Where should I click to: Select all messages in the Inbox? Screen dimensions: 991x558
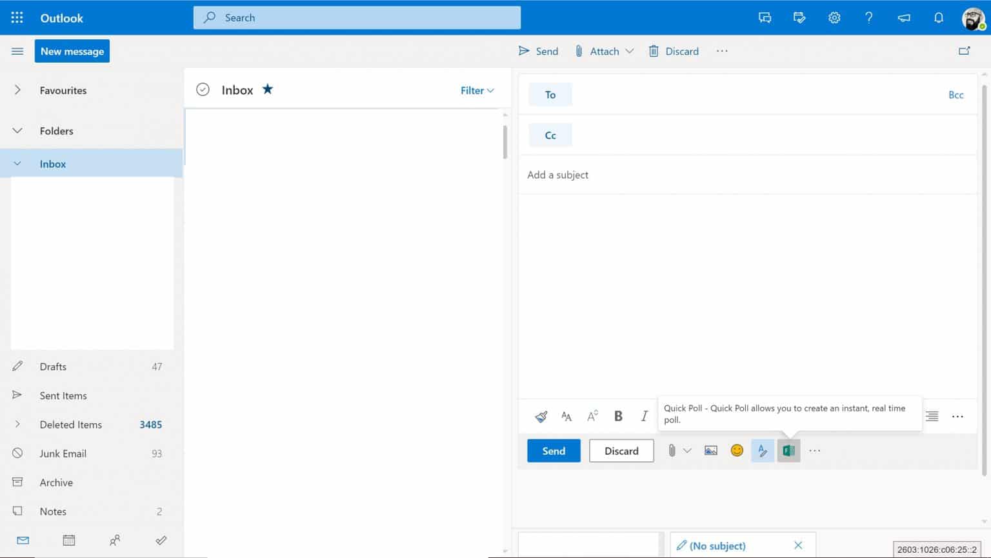203,89
